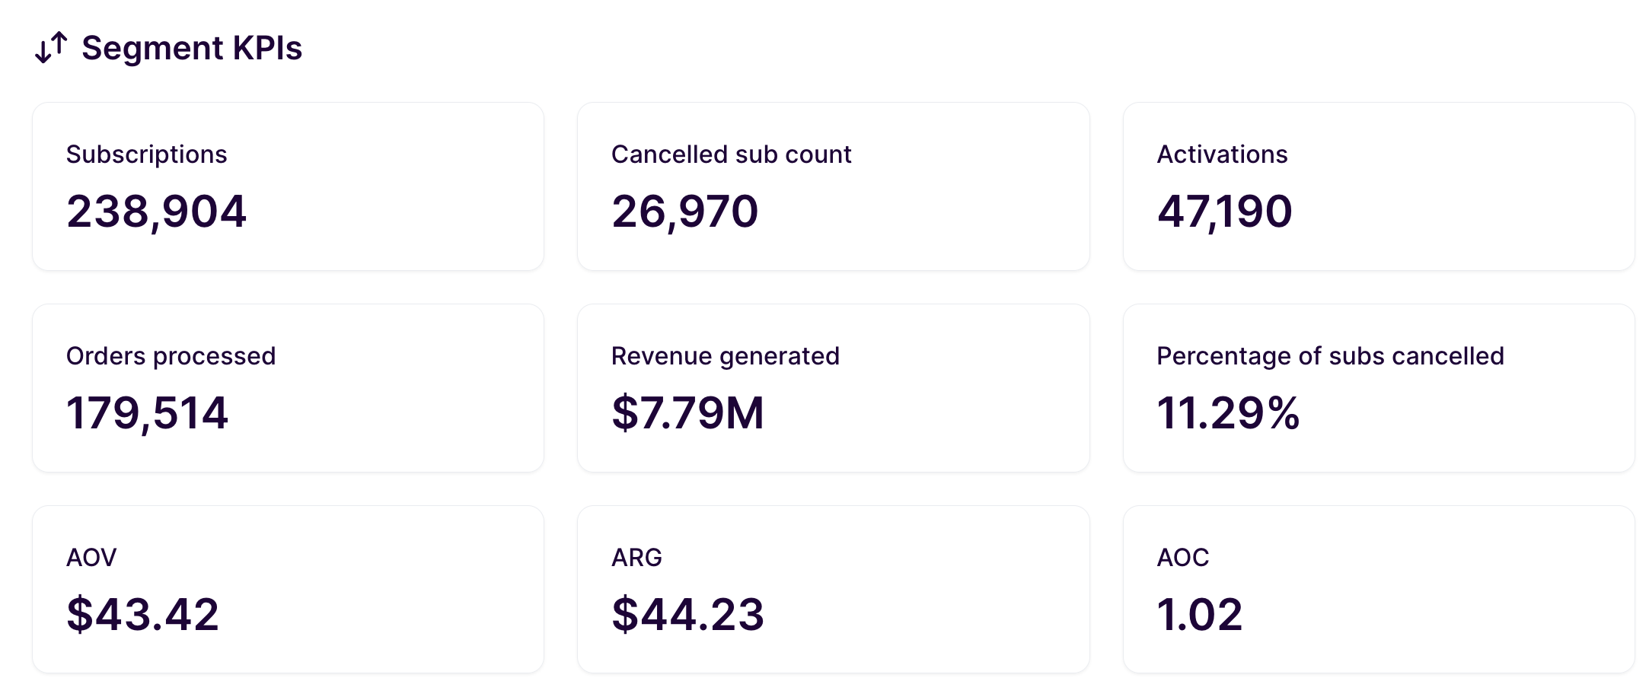This screenshot has width=1649, height=697.
Task: Select the Percentage of subs cancelled label
Action: coord(1330,356)
